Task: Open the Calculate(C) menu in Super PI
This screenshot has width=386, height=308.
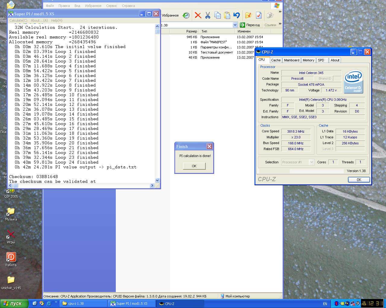Action: point(18,20)
